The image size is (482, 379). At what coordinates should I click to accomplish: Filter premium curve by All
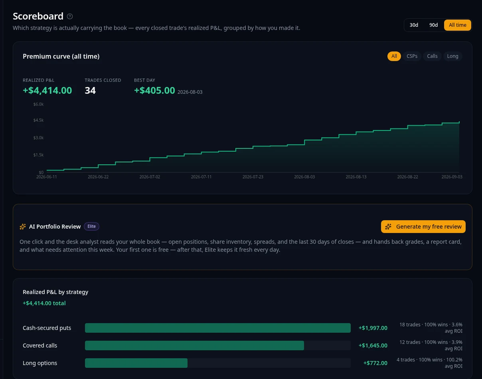pyautogui.click(x=394, y=56)
